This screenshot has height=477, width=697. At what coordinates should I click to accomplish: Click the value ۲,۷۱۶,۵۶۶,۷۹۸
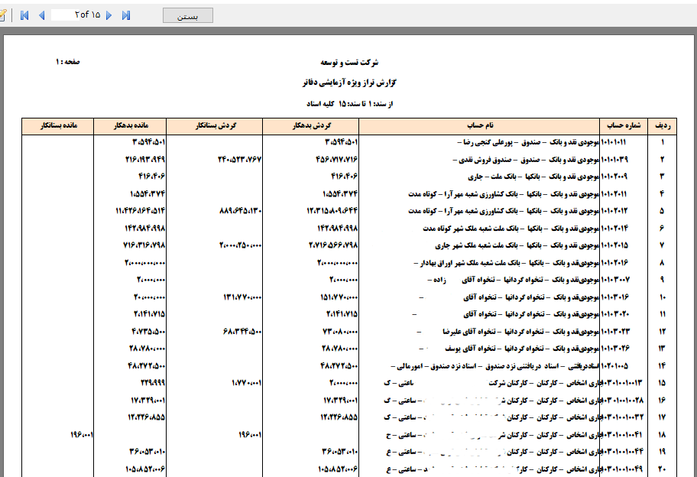[333, 245]
